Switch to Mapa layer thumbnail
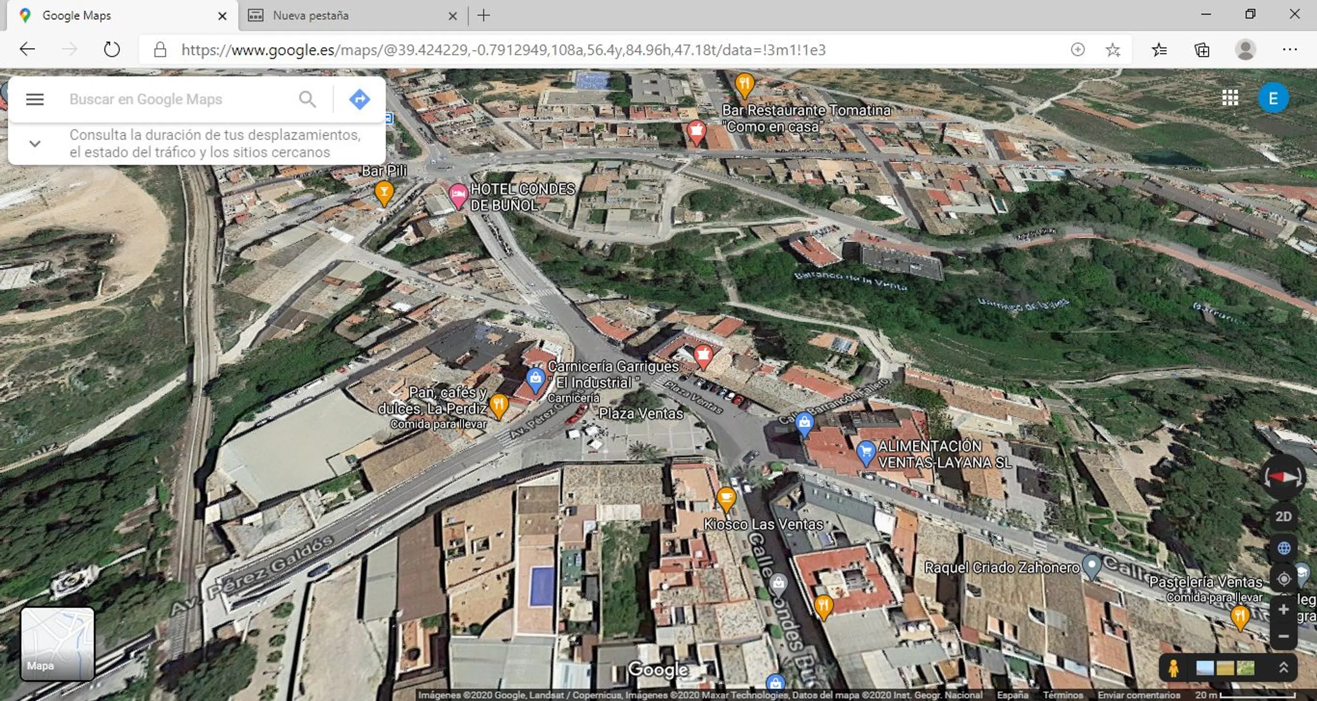Image resolution: width=1317 pixels, height=701 pixels. coord(57,644)
